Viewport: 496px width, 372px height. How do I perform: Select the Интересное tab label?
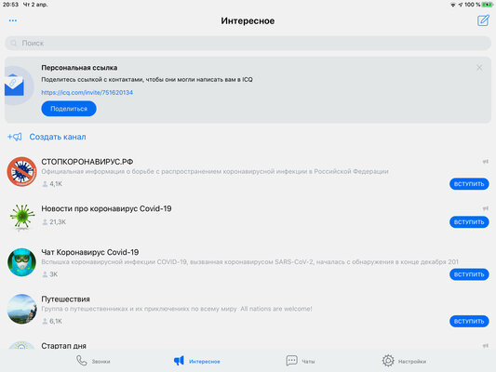(205, 361)
